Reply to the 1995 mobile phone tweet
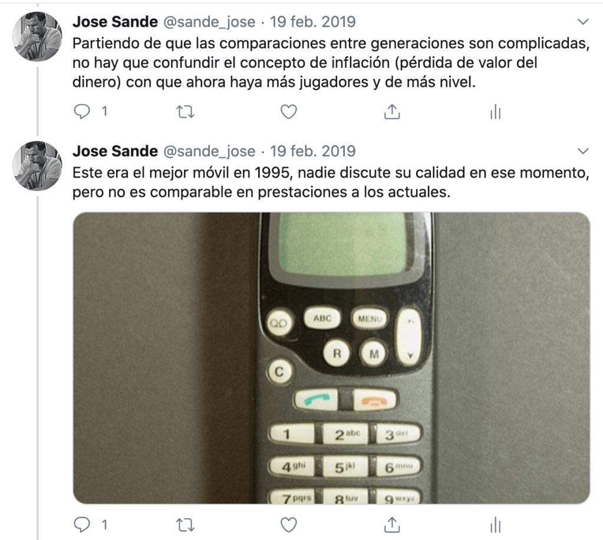This screenshot has height=540, width=603. pos(81,525)
